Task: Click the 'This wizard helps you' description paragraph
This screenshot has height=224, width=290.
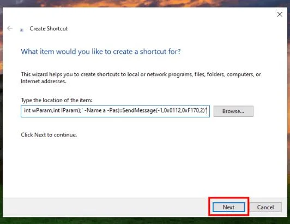Action: pos(141,78)
